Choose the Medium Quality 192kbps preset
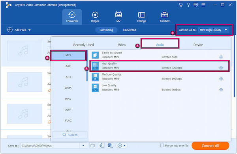 tap(159, 77)
